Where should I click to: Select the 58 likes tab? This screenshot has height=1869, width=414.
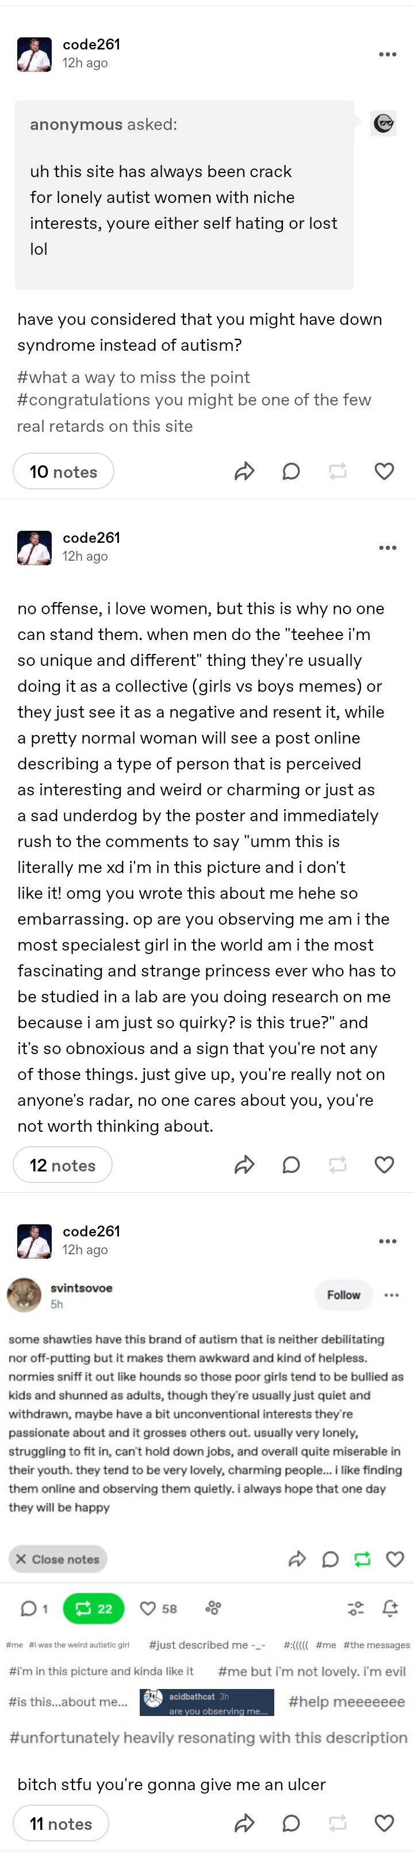point(159,1608)
